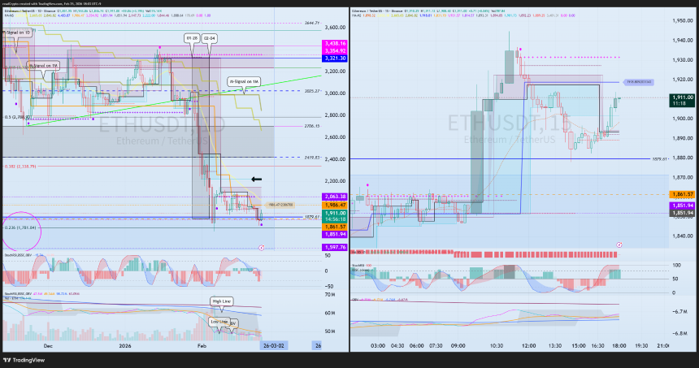Click the pink event marker icon in 15-minute chart
Image resolution: width=699 pixels, height=368 pixels.
(619, 245)
